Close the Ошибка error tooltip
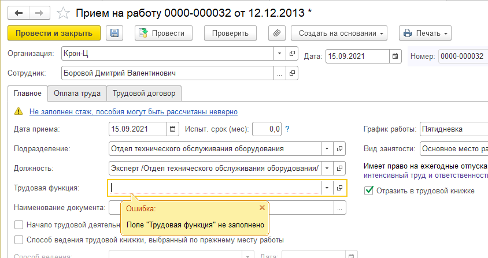Screen dimensions: 488x258 (x=262, y=208)
